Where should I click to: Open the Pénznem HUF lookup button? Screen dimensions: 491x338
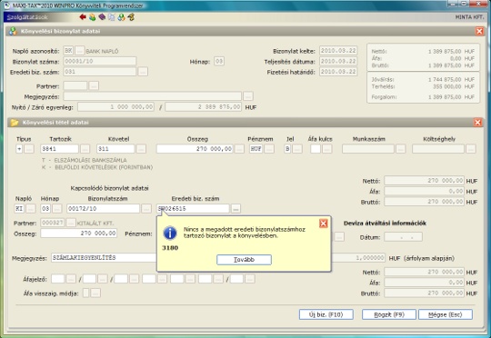pos(269,149)
